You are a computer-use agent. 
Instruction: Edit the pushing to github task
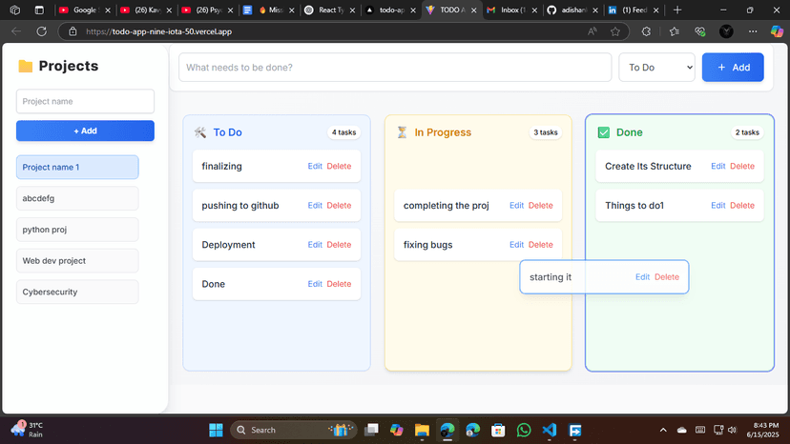(315, 206)
